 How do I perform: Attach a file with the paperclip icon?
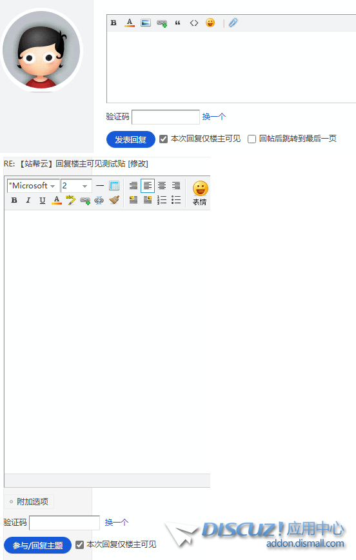[233, 23]
